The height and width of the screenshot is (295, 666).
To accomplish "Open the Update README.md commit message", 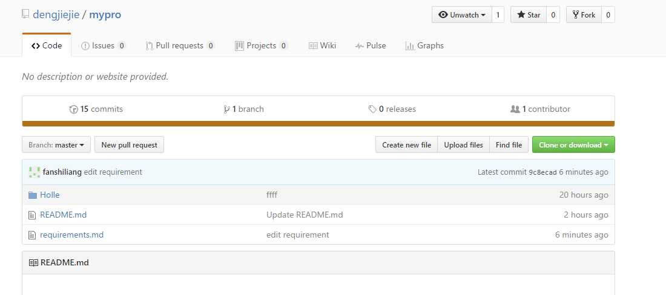I will click(x=305, y=215).
